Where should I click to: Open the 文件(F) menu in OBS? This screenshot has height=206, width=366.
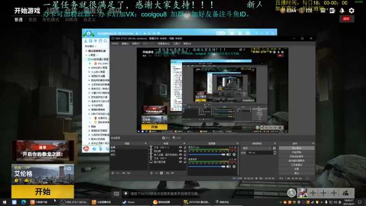(115, 43)
